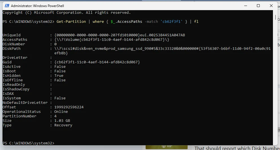The height and width of the screenshot is (150, 280).
Task: Click the AccessPaths Volume path value
Action: (x=112, y=40)
